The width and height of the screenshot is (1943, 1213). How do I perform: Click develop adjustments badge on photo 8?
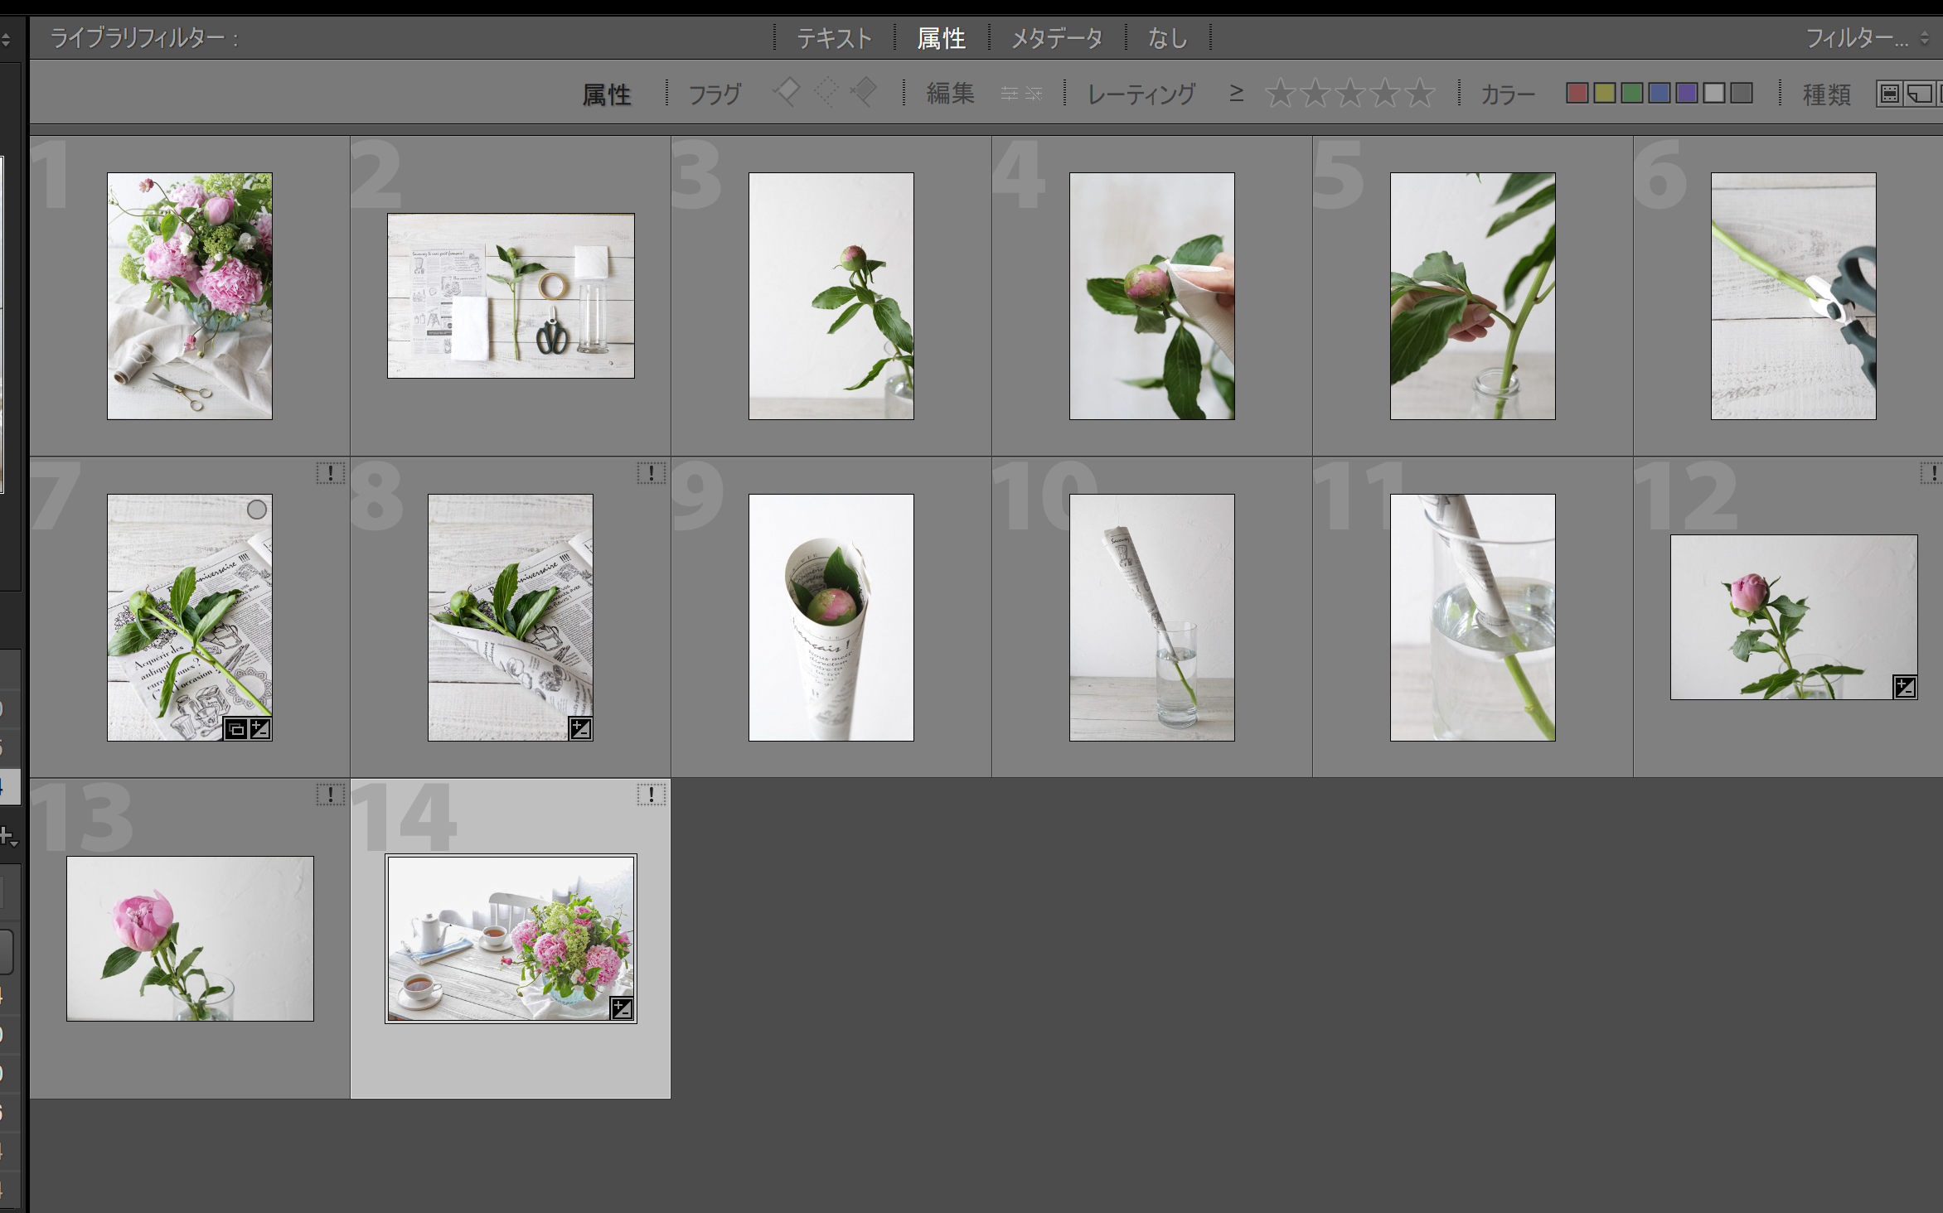point(579,729)
